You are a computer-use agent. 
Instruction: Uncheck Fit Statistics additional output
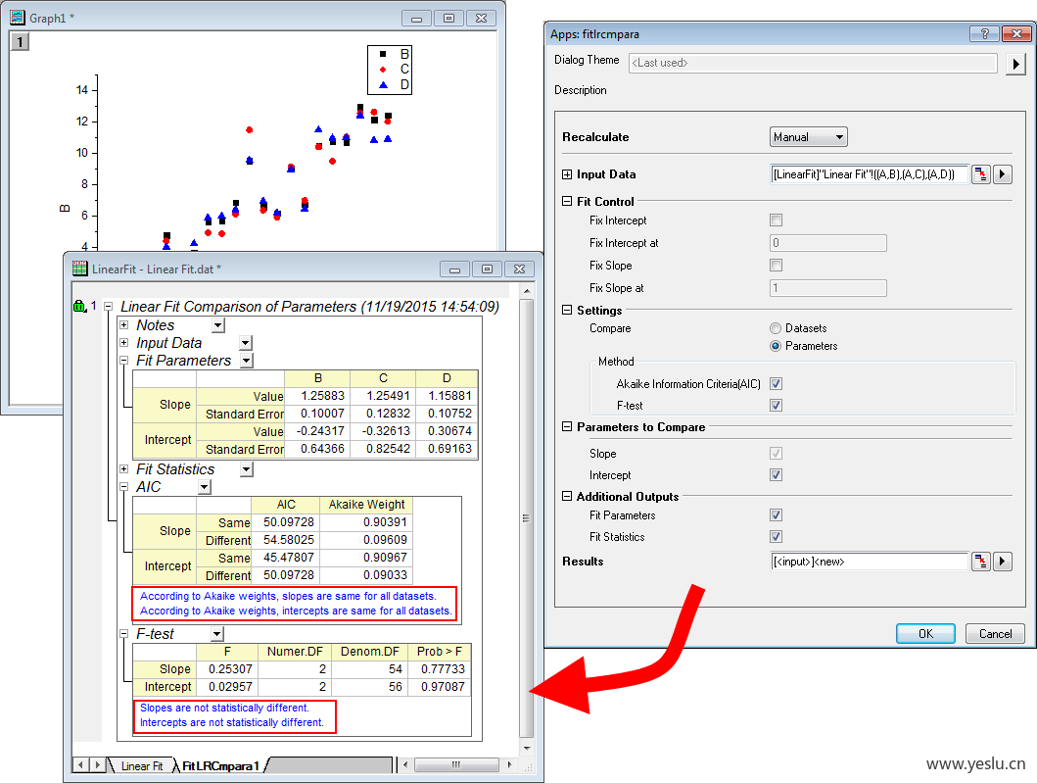point(776,537)
